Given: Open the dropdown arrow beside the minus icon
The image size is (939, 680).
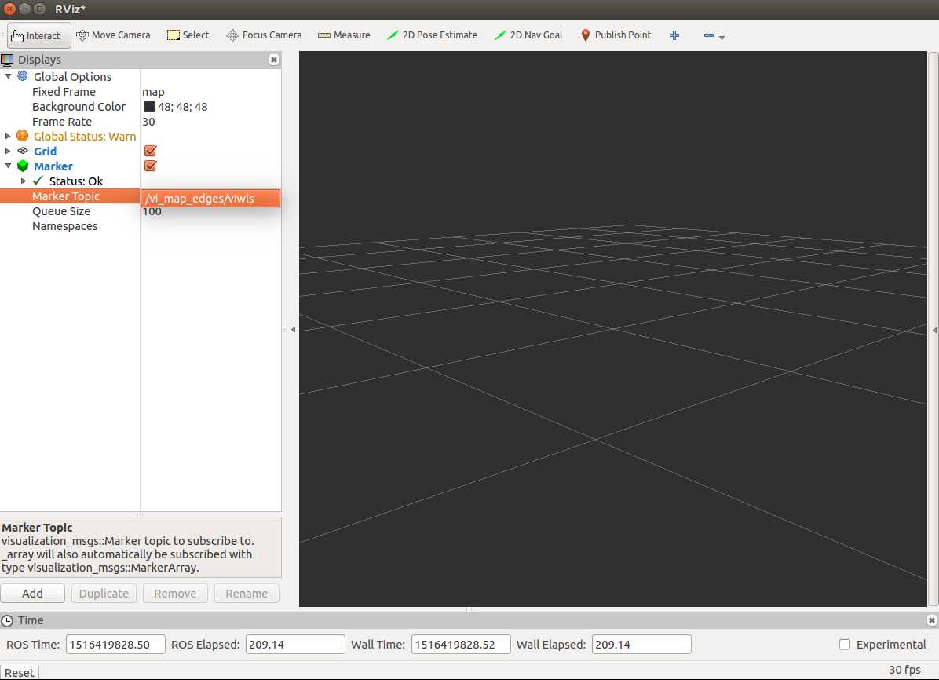Looking at the screenshot, I should tap(722, 38).
